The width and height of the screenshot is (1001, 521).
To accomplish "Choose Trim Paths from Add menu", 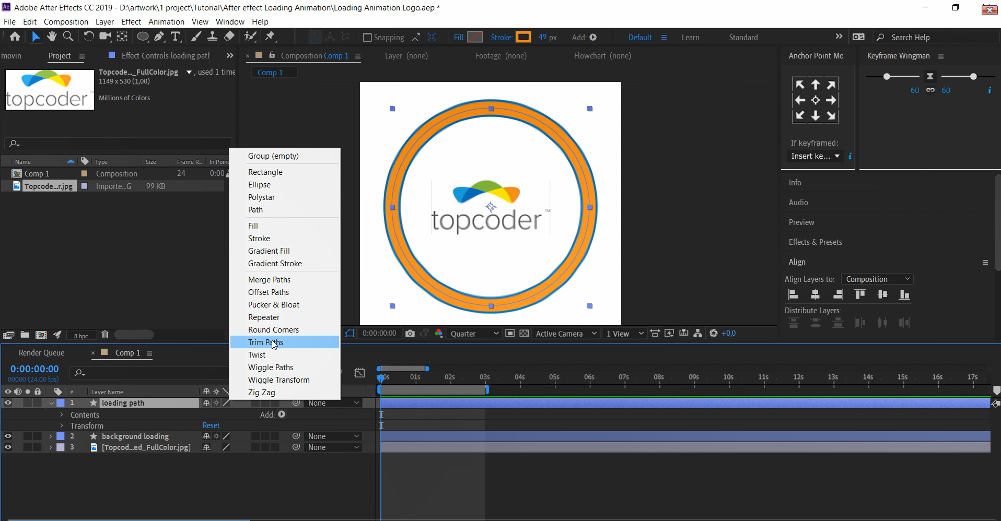I will 285,342.
